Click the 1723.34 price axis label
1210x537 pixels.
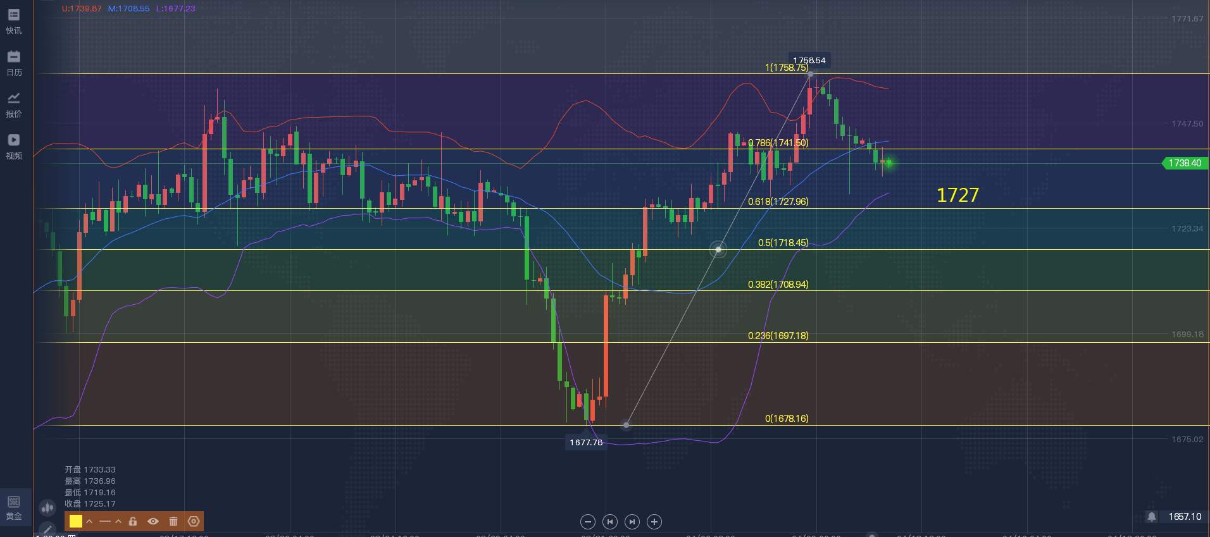[1187, 229]
